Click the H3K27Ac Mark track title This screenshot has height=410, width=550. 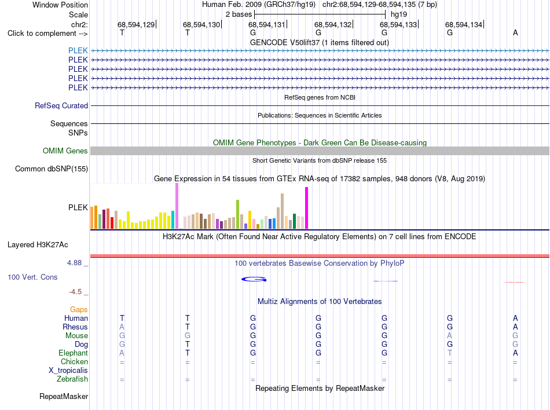pyautogui.click(x=319, y=237)
